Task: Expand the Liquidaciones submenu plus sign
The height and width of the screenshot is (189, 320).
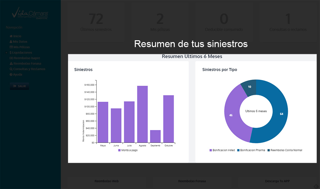Action: pos(6,53)
